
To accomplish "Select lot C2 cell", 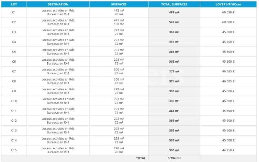I will 14,22.
